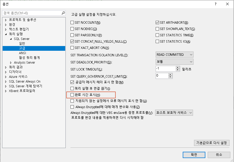
Task: Expand the 디자이너 tree node
Action: click(6, 72)
